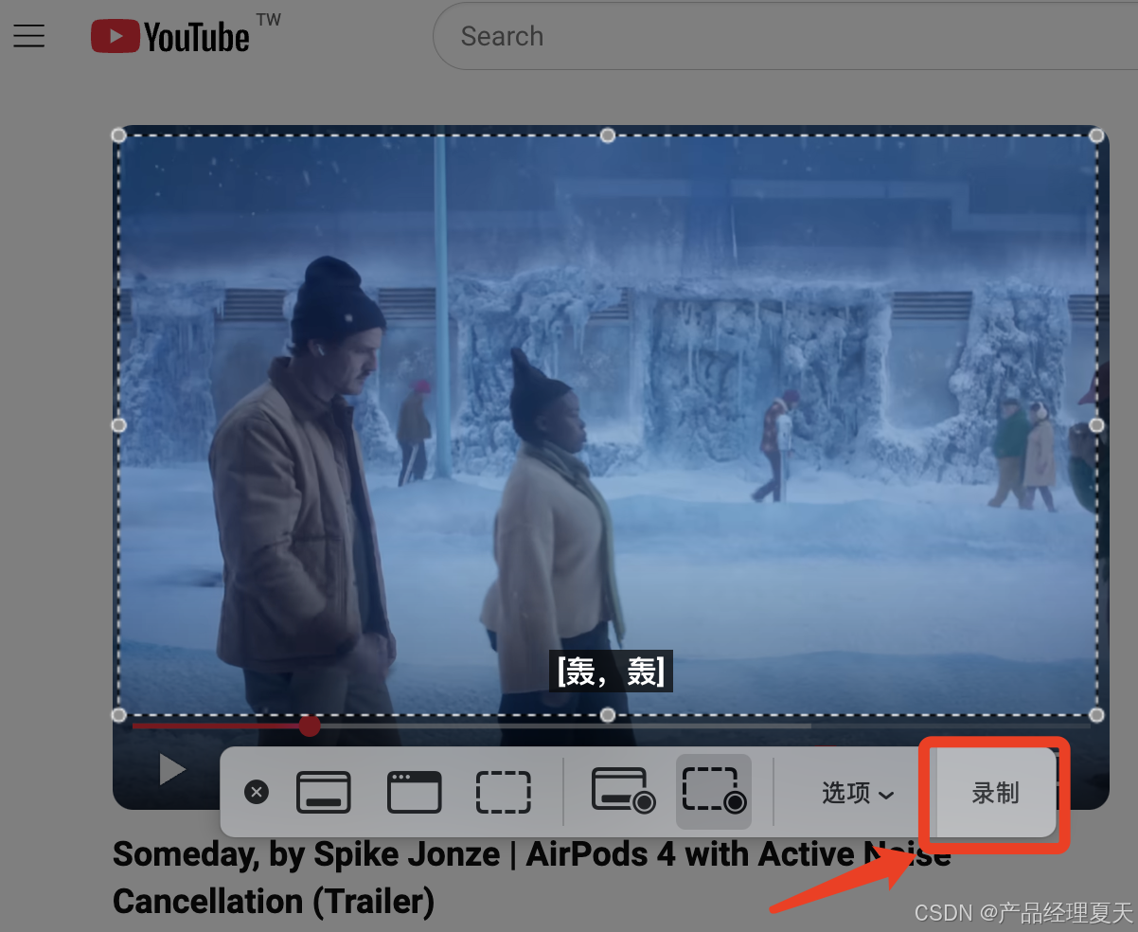Seek using the red video progress scrubber

point(310,726)
